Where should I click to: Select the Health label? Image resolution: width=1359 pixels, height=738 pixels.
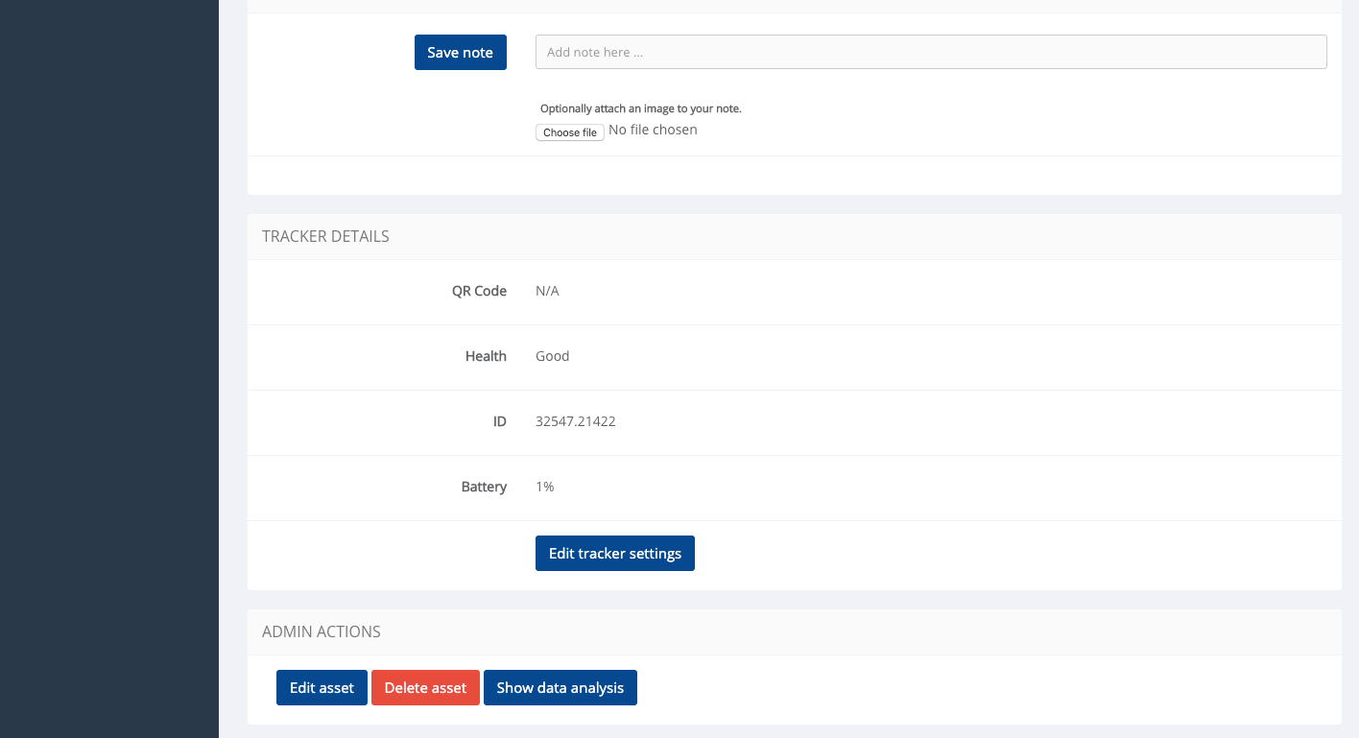tap(486, 356)
